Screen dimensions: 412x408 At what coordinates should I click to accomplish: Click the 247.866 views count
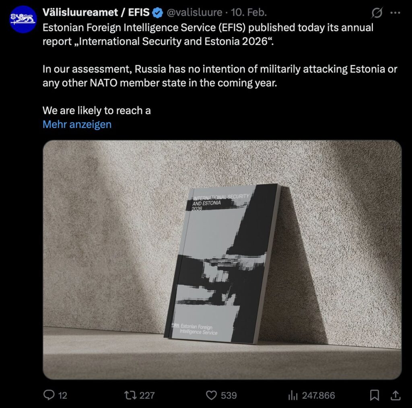pyautogui.click(x=319, y=396)
